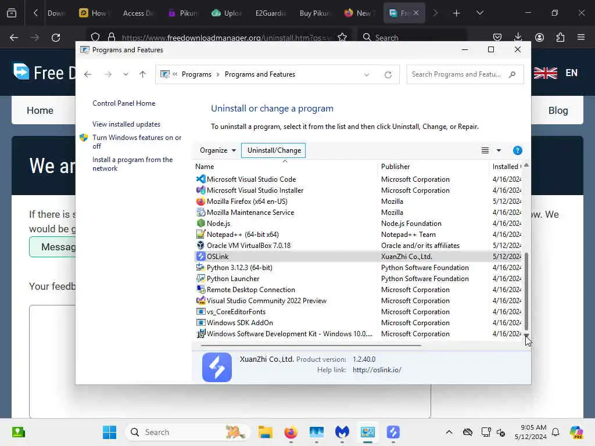Click the horizontal scrollbar of program list
595x446 pixels.
pyautogui.click(x=311, y=346)
